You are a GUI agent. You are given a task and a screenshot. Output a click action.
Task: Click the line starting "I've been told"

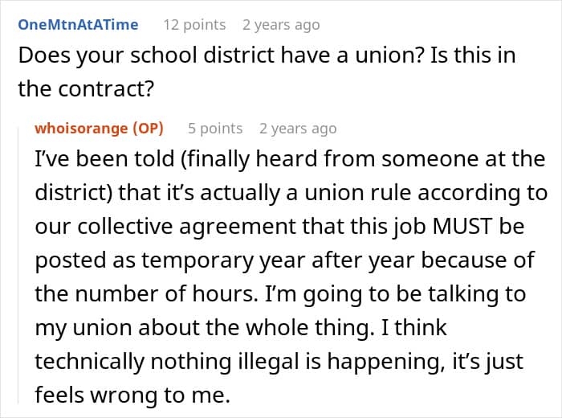click(x=290, y=159)
